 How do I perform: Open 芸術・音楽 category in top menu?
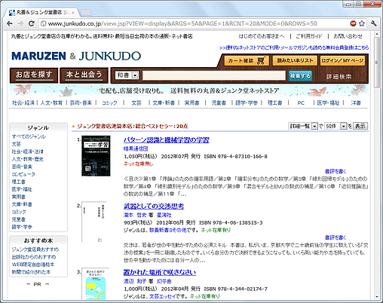[81, 103]
